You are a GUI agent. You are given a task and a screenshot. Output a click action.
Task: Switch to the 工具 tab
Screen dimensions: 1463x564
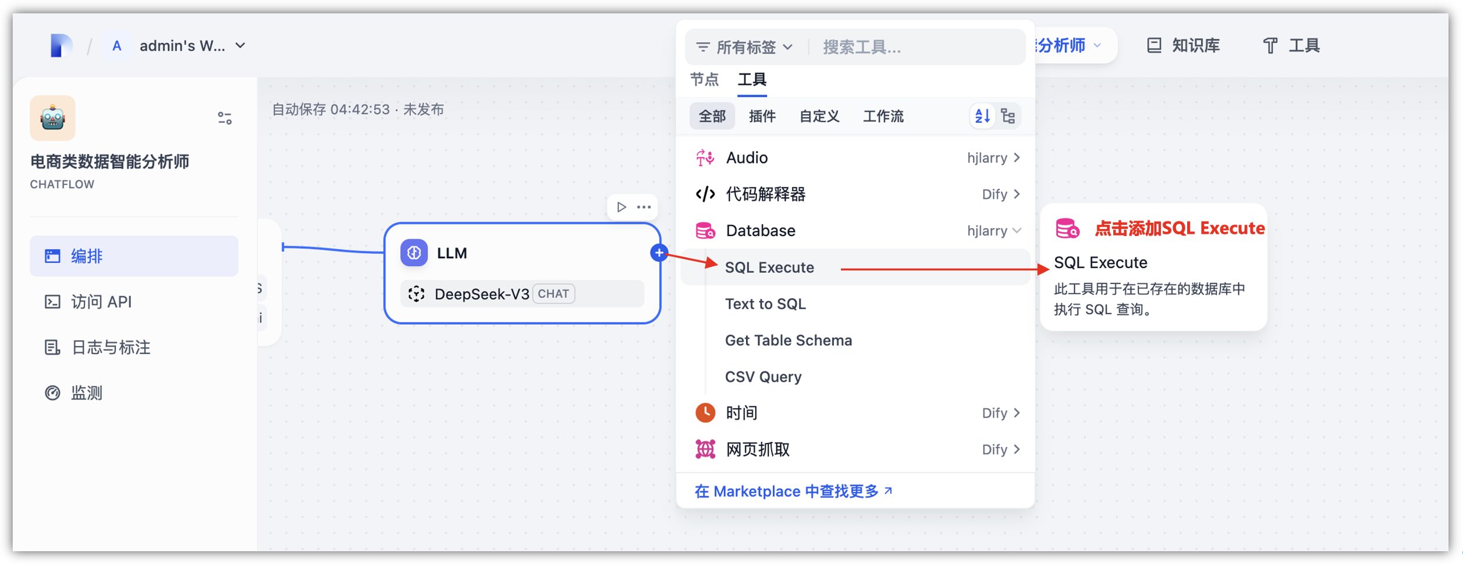tap(752, 80)
